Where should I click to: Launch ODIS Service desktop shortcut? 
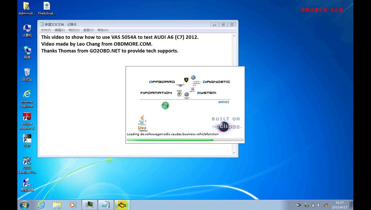pyautogui.click(x=27, y=165)
